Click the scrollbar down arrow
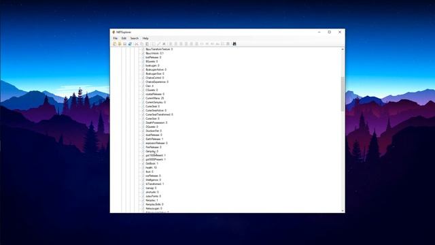 pos(343,211)
